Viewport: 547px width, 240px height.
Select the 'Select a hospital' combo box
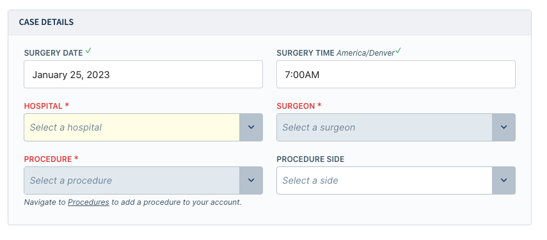click(x=143, y=127)
